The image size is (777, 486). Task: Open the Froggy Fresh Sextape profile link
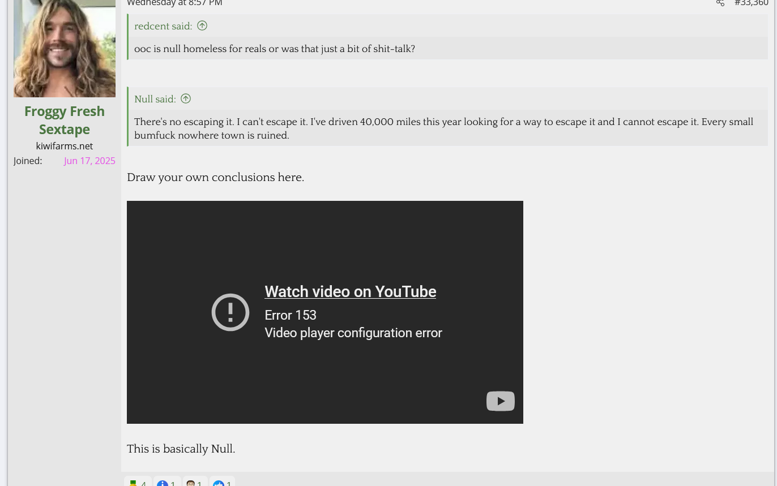pyautogui.click(x=65, y=120)
